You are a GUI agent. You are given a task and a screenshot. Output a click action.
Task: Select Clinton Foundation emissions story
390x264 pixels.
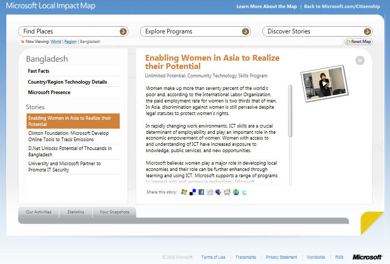coord(73,136)
